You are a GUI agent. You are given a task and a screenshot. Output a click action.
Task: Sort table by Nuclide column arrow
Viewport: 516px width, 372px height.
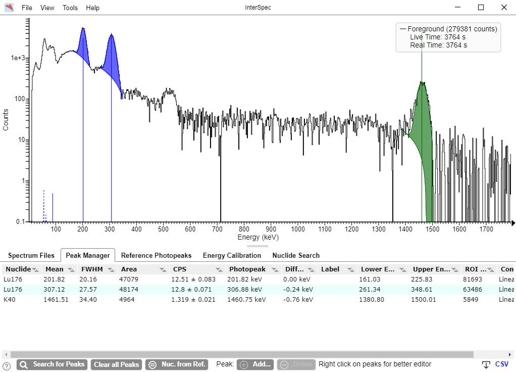click(x=35, y=269)
